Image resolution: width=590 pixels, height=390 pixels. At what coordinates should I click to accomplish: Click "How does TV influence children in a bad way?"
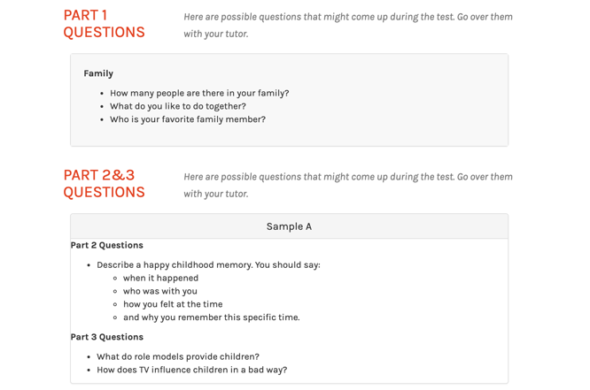192,370
